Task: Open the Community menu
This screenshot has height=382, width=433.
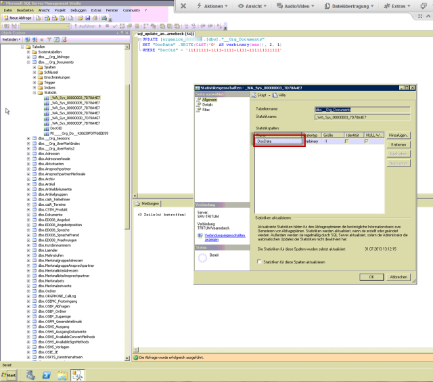Action: [131, 10]
